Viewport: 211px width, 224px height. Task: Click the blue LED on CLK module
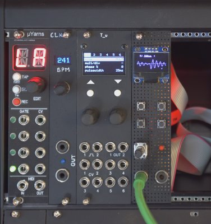(x=63, y=161)
